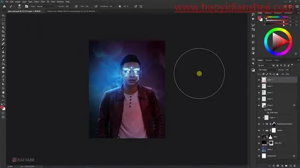Delete the current layer via trash icon
The image size is (300, 168).
294,166
